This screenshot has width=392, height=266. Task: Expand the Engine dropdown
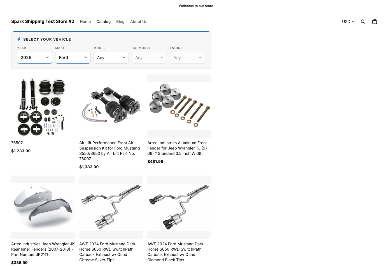click(x=187, y=58)
